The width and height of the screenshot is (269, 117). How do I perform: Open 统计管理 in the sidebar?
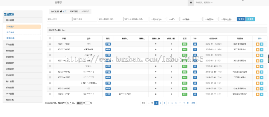(23, 82)
